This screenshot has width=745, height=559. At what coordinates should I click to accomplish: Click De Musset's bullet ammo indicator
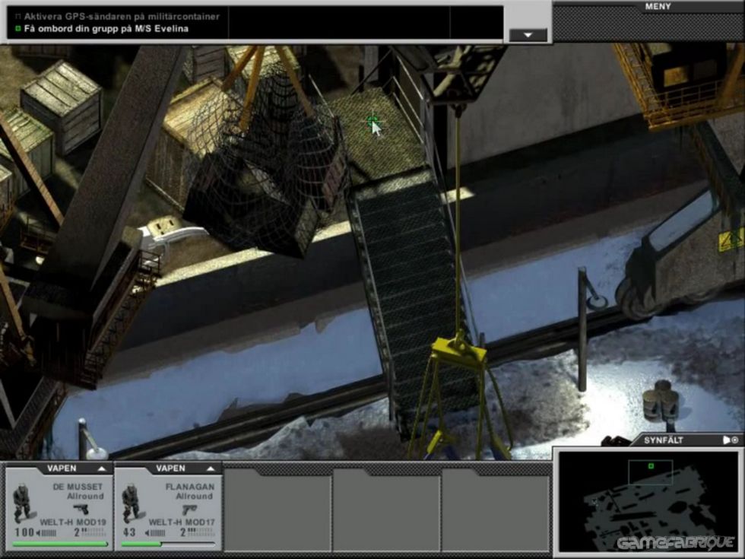(46, 533)
